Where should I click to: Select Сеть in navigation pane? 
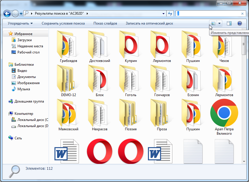pyautogui.click(x=18, y=138)
